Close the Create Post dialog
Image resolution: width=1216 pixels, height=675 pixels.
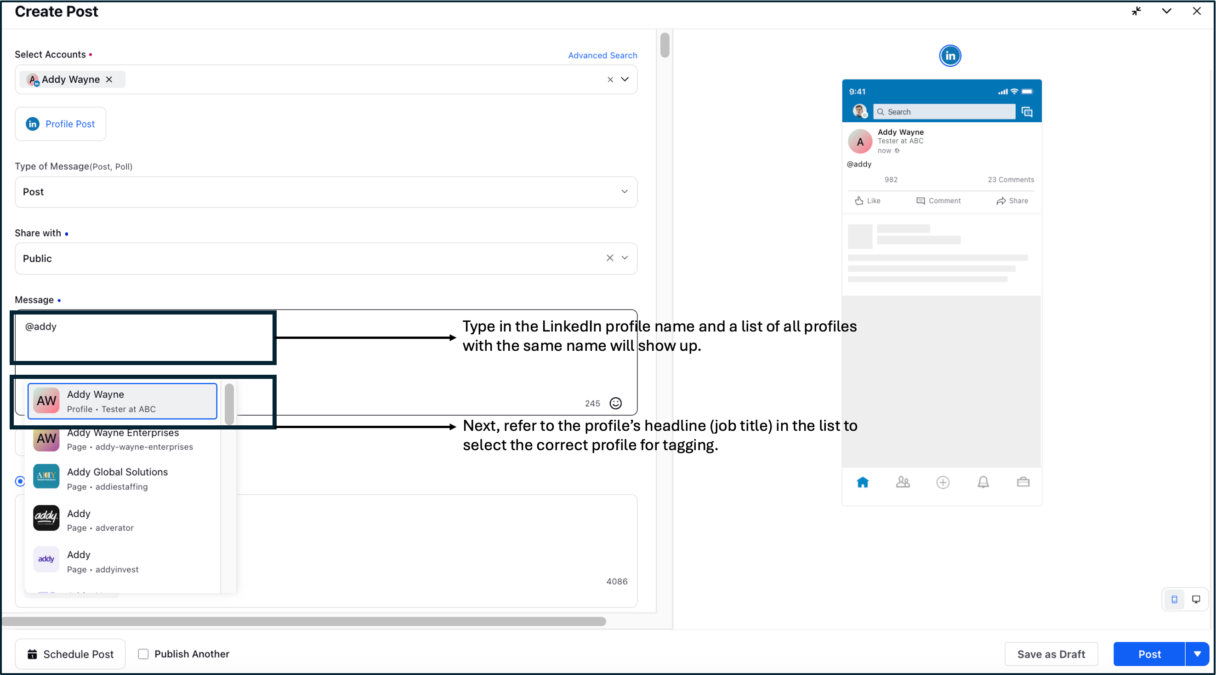pyautogui.click(x=1197, y=11)
